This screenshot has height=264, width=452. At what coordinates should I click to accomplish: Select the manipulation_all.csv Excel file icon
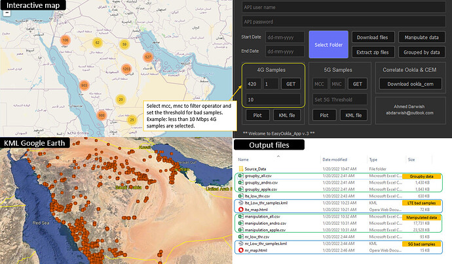241,216
